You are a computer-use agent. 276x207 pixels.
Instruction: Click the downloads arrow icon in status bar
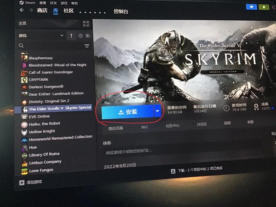tap(173, 171)
